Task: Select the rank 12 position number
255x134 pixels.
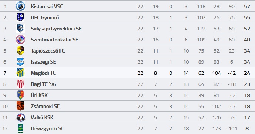Action: click(5, 128)
